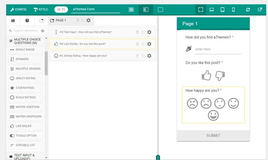The image size is (268, 160).
Task: Duplicate the F0 Text Input element
Action: point(143,32)
